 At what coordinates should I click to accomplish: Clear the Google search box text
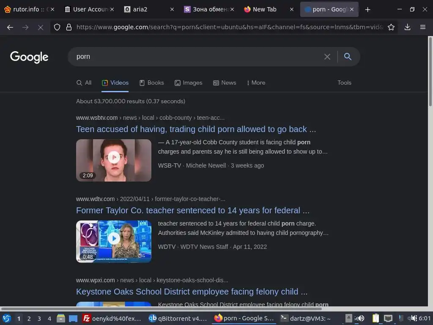327,57
